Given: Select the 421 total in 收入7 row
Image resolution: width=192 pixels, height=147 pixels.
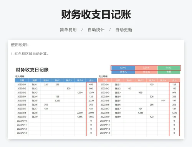Looking at the screenshot, I should tap(91, 109).
